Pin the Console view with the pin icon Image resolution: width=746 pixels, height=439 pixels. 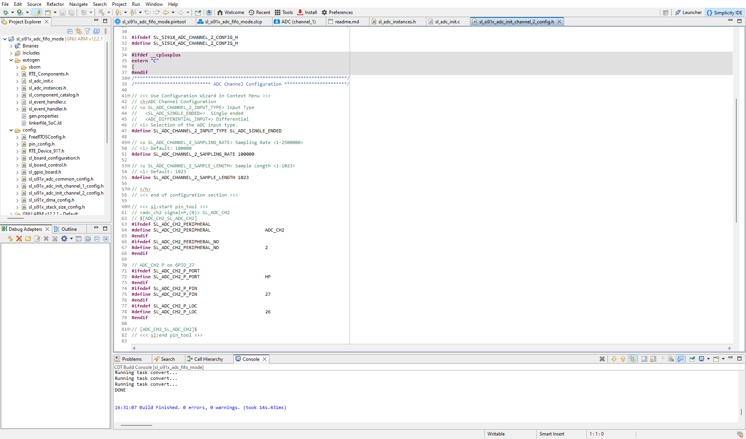coord(692,359)
